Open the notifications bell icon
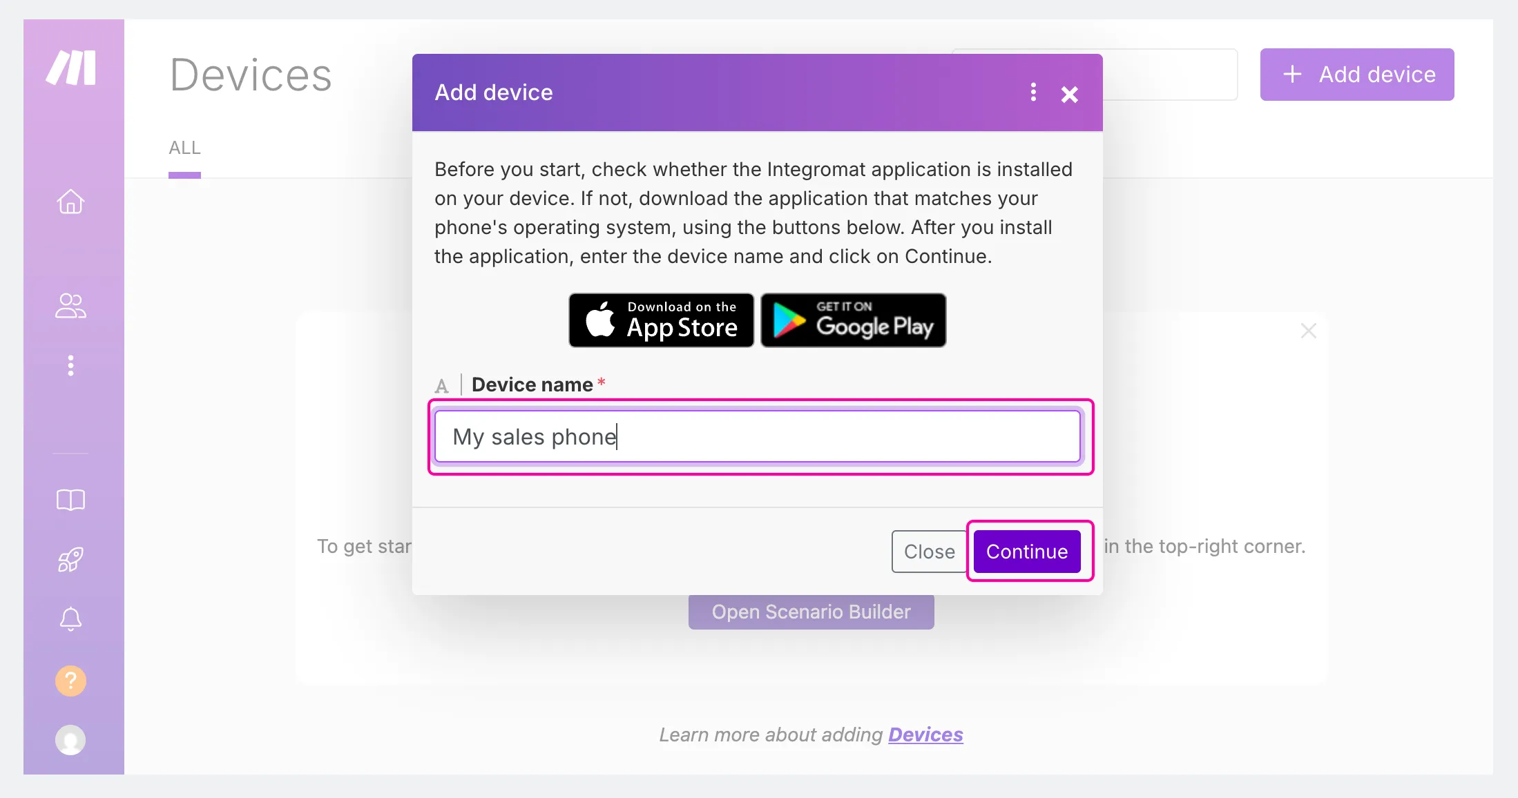Screen dimensions: 1518x798 click(70, 619)
